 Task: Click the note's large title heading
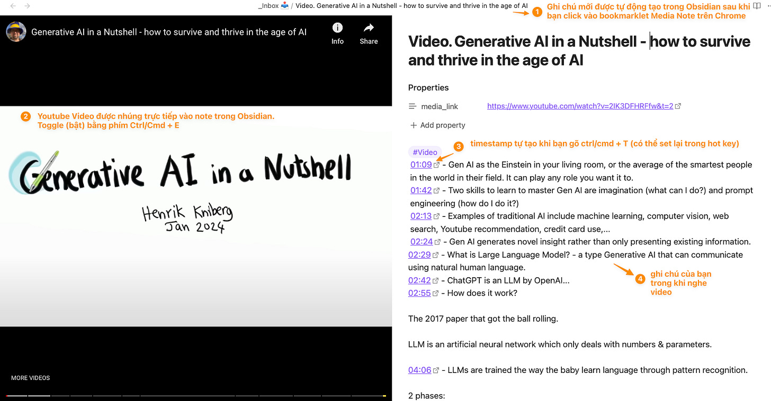[579, 51]
